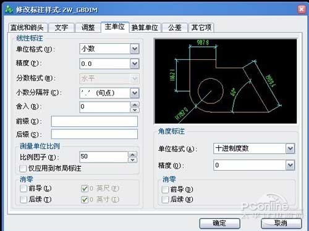Click into the 前缀(X) input field

click(x=95, y=121)
